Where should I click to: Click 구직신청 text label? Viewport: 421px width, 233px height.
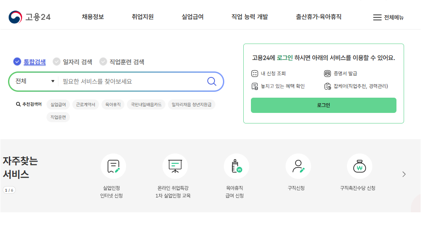[296, 188]
